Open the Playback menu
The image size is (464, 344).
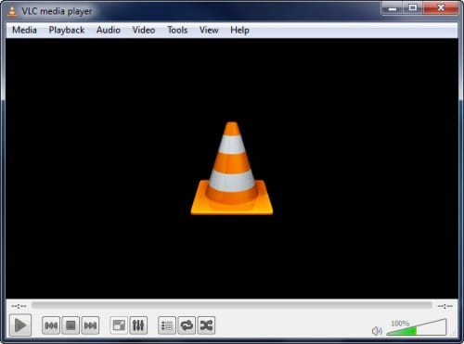pyautogui.click(x=67, y=30)
